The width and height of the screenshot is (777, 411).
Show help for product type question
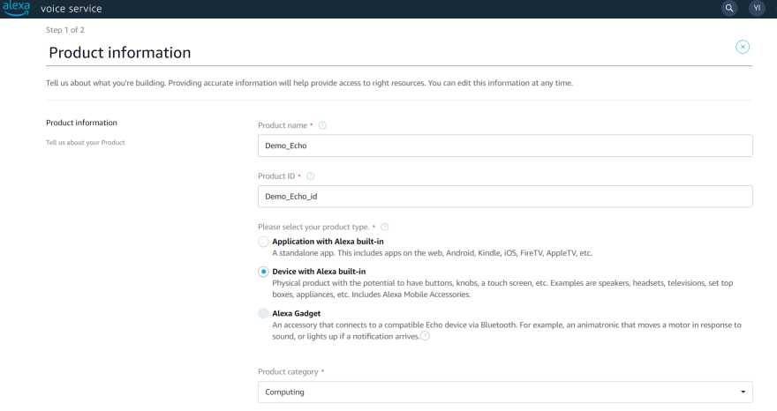pyautogui.click(x=385, y=227)
